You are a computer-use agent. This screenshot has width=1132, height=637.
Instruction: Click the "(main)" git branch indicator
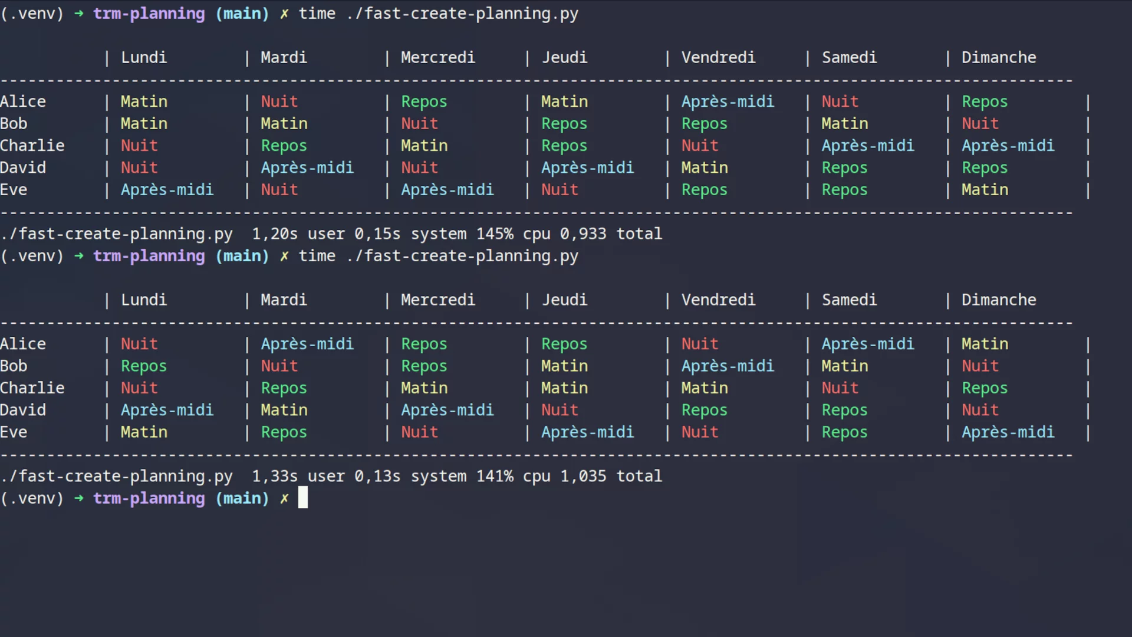point(242,14)
